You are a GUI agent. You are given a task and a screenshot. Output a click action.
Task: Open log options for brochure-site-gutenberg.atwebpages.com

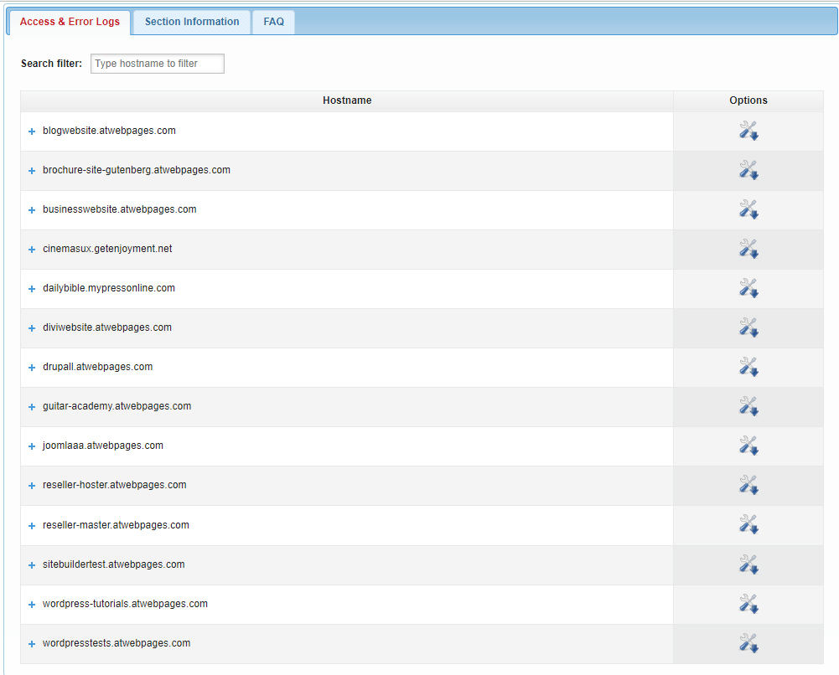pos(748,169)
